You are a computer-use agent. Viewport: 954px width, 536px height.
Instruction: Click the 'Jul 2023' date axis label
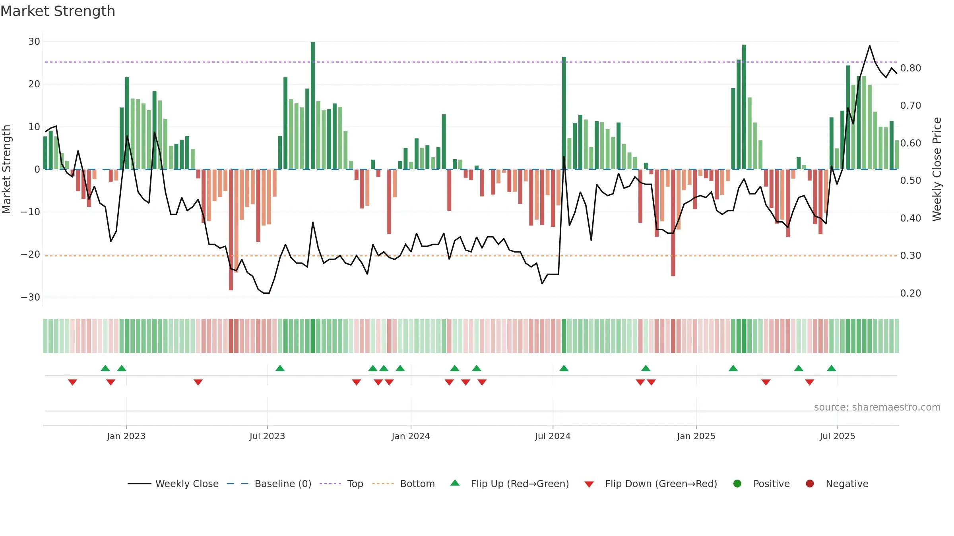pyautogui.click(x=267, y=436)
